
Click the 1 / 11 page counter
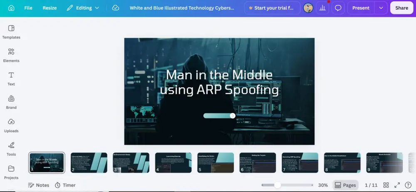[371, 185]
